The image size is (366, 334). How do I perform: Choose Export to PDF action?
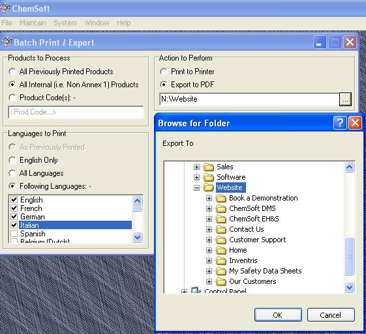click(x=164, y=85)
